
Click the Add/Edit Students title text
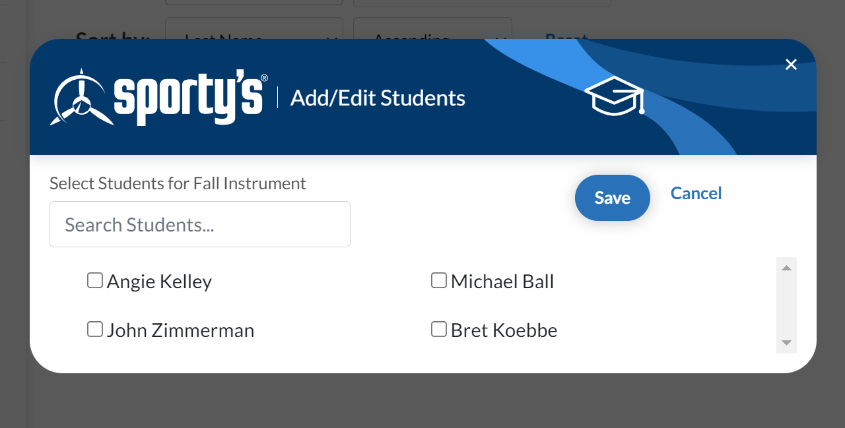[378, 98]
